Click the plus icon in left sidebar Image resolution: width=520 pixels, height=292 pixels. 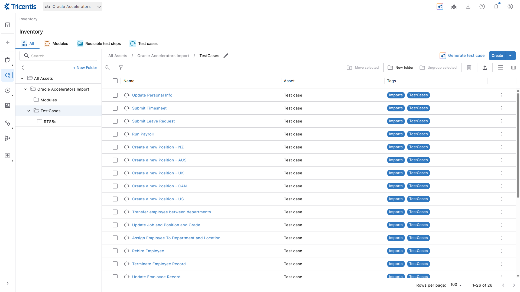pos(8,42)
